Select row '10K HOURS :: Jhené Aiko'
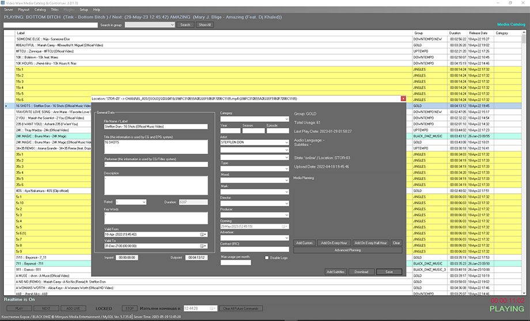The height and width of the screenshot is (321, 530). [x=263, y=63]
